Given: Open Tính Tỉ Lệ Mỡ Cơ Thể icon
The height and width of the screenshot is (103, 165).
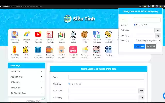Looking at the screenshot, I should point(62,49).
